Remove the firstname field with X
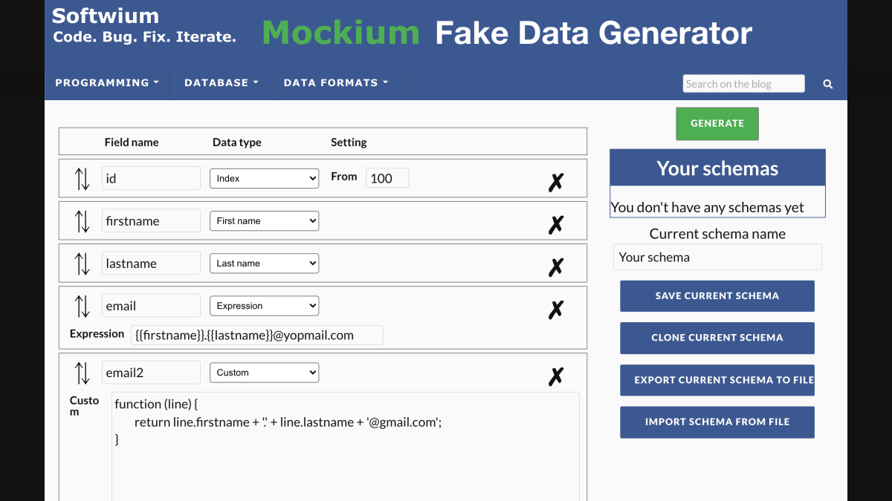The width and height of the screenshot is (892, 501). click(x=556, y=224)
